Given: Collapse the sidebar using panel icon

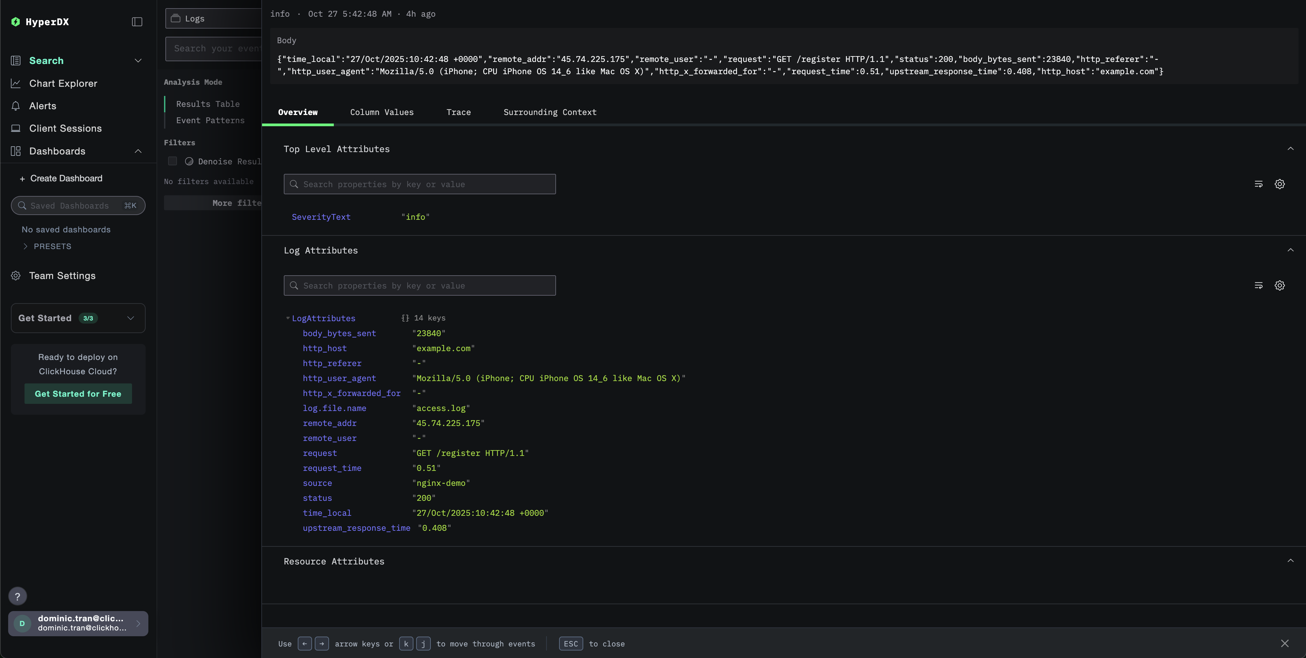Looking at the screenshot, I should tap(137, 22).
